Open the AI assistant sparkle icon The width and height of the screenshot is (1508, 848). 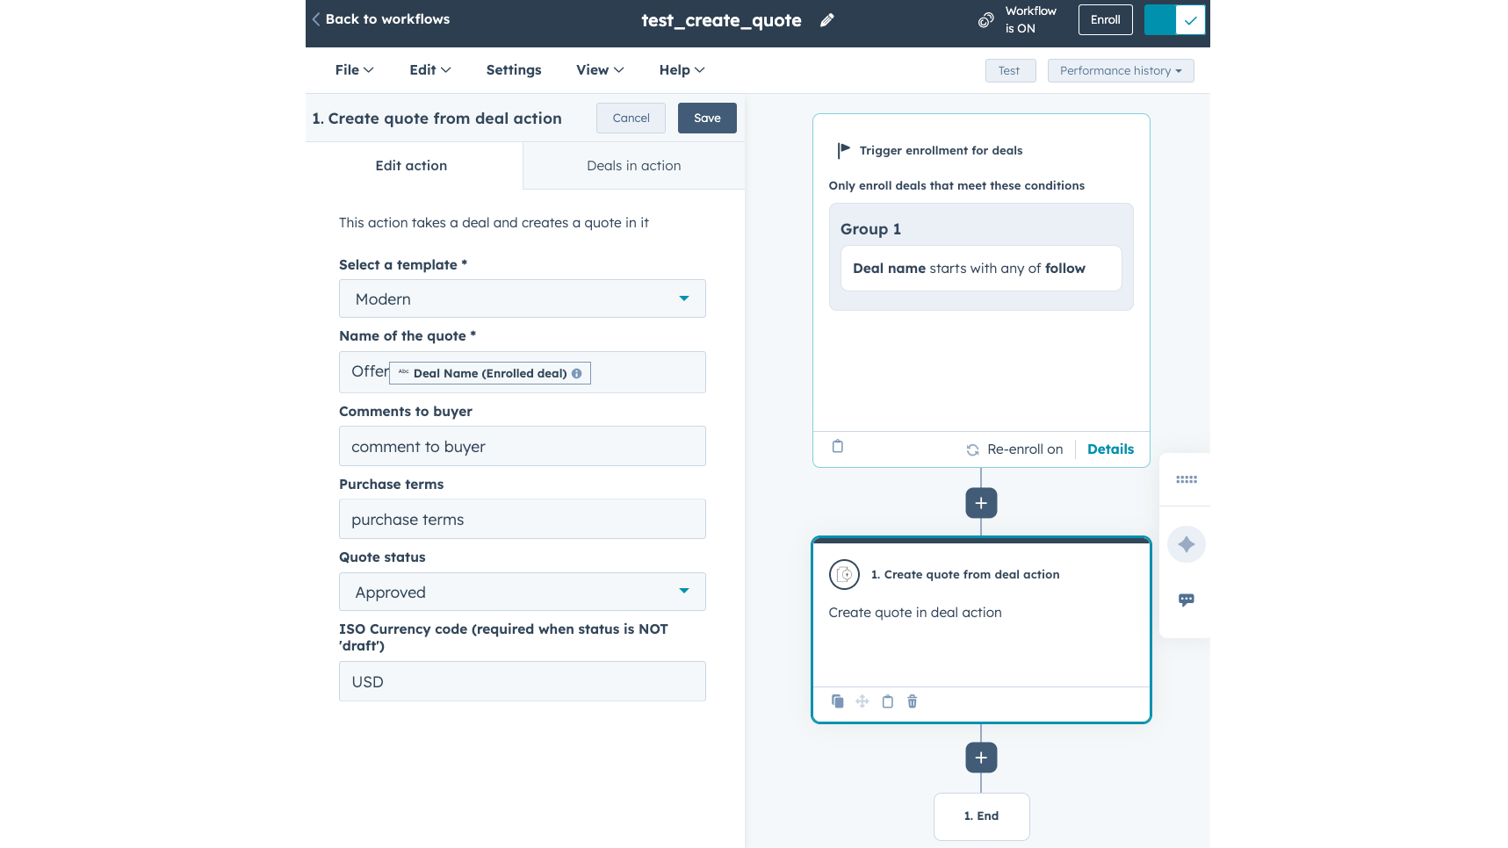click(1186, 543)
